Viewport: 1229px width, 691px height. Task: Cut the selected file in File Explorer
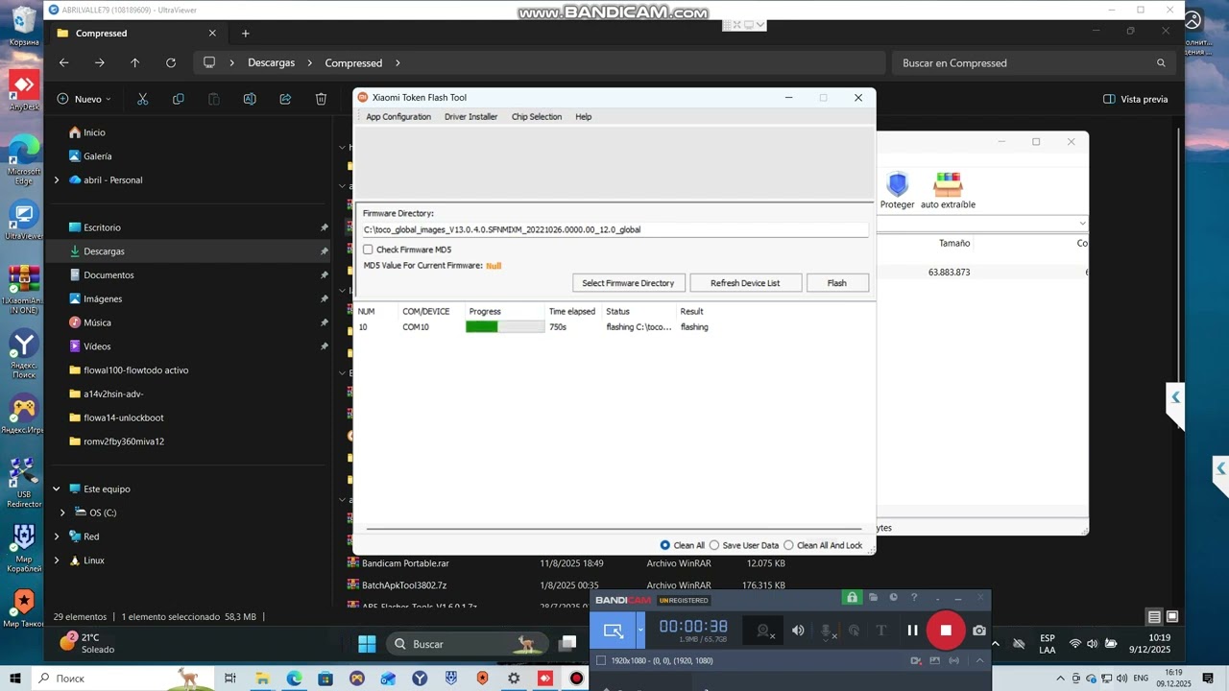[x=142, y=99]
